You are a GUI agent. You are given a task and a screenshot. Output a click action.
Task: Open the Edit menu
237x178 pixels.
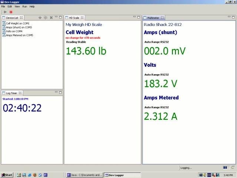pos(10,7)
